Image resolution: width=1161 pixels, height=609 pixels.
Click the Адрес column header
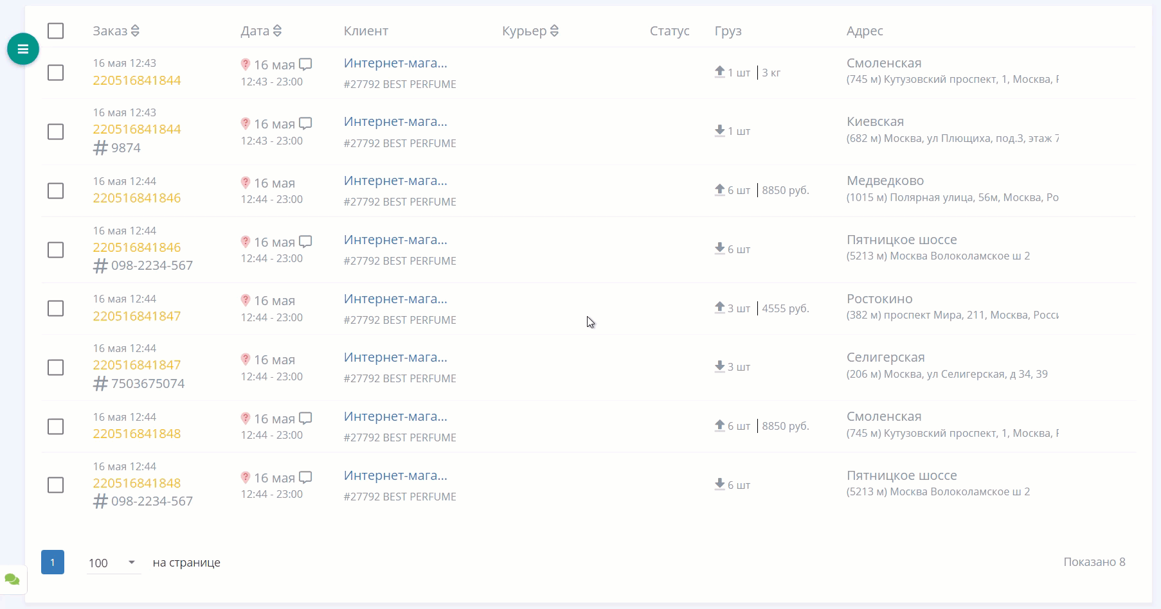pyautogui.click(x=865, y=31)
